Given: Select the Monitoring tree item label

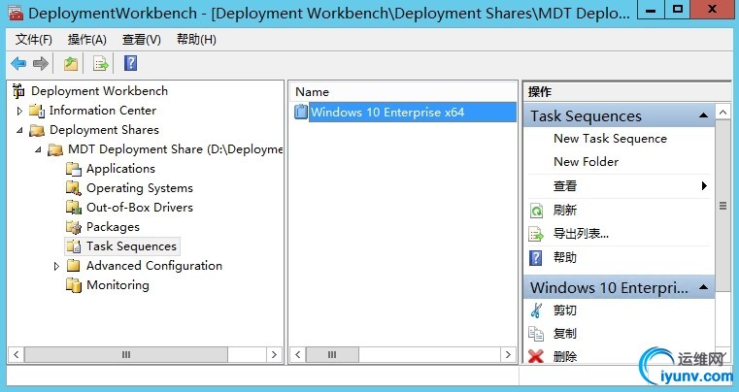Looking at the screenshot, I should (118, 285).
